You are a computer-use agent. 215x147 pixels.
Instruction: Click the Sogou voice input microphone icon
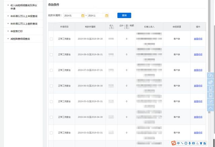pos(189,143)
